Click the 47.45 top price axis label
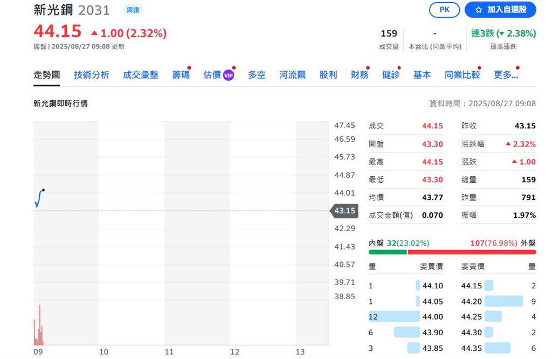552x359 pixels. coord(344,126)
